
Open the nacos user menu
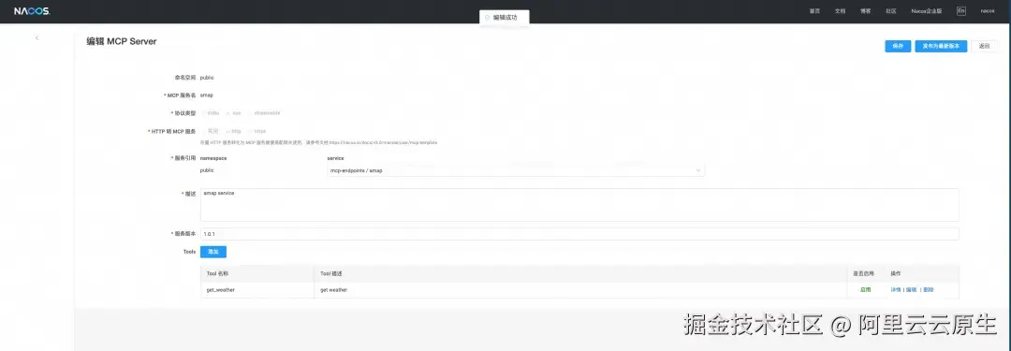(x=988, y=11)
